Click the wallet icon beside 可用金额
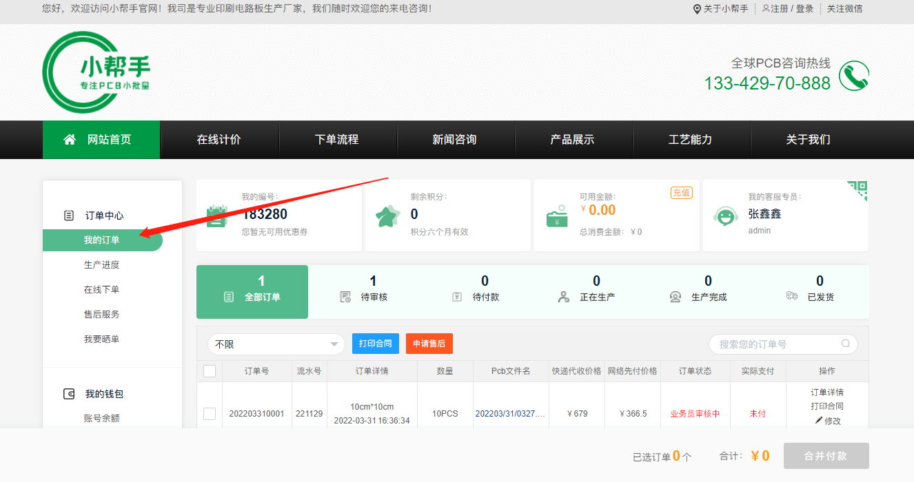Viewport: 914px width, 482px height. point(557,216)
